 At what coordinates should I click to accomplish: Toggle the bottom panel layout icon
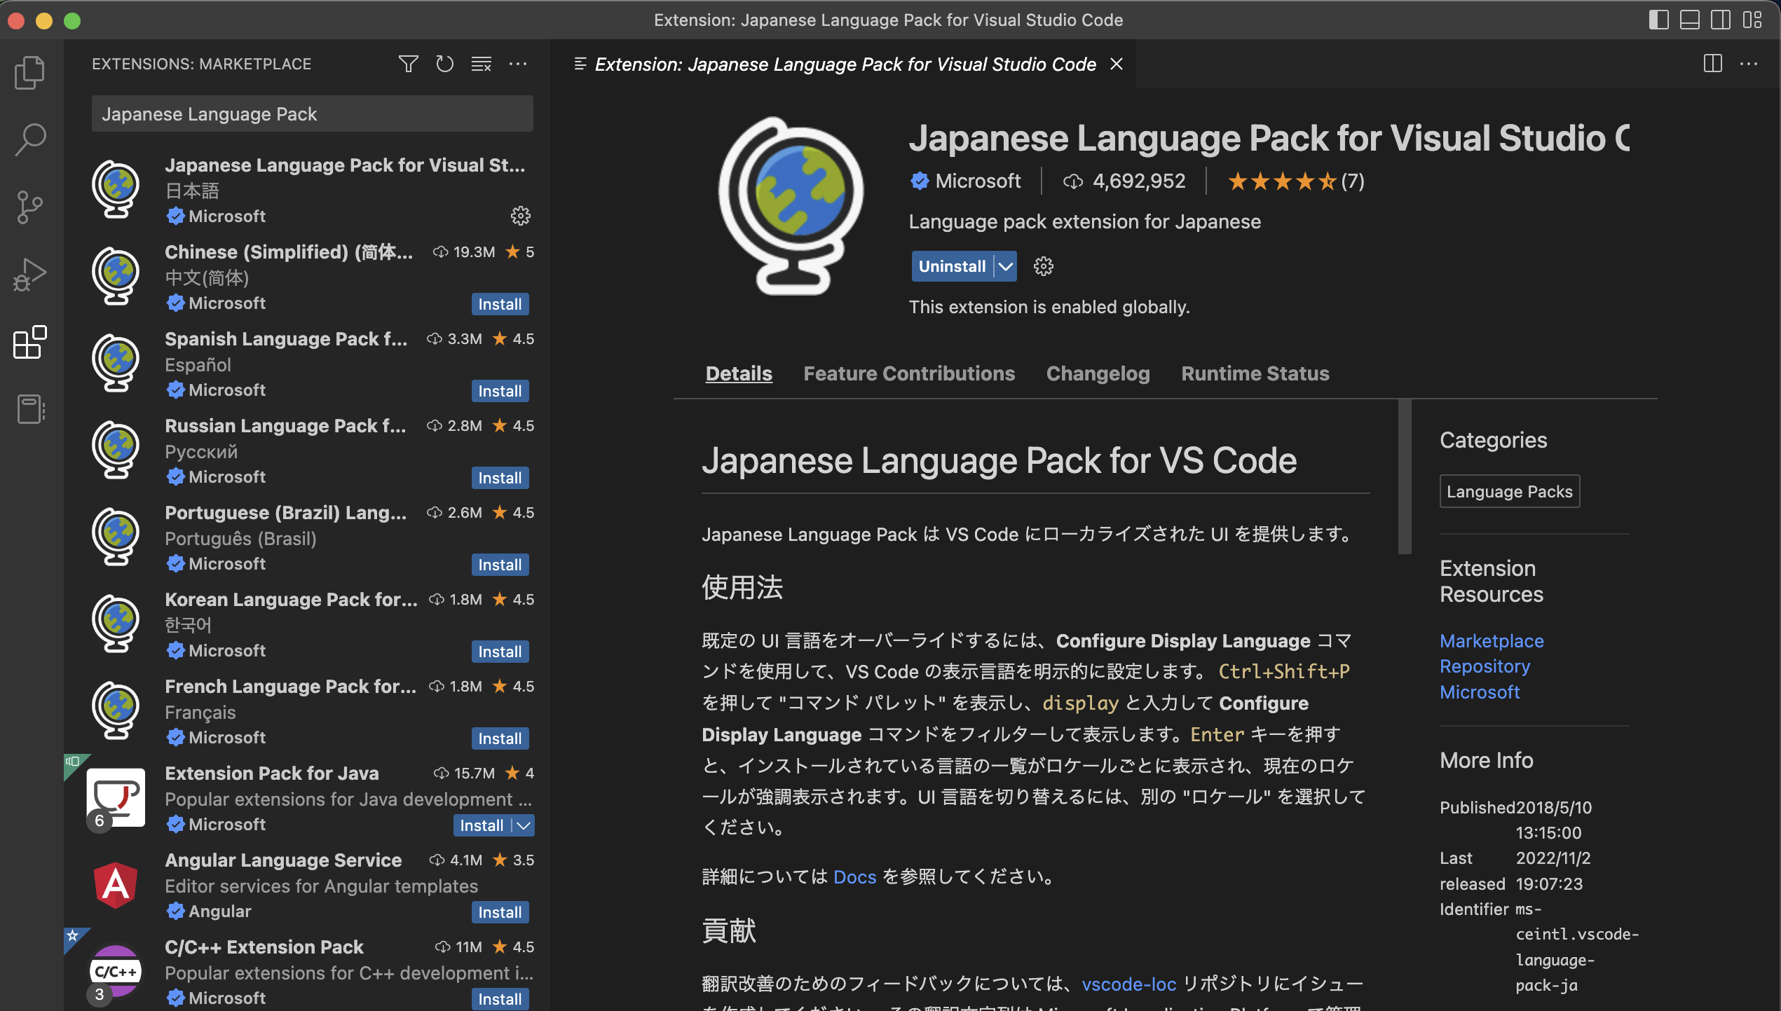tap(1689, 20)
